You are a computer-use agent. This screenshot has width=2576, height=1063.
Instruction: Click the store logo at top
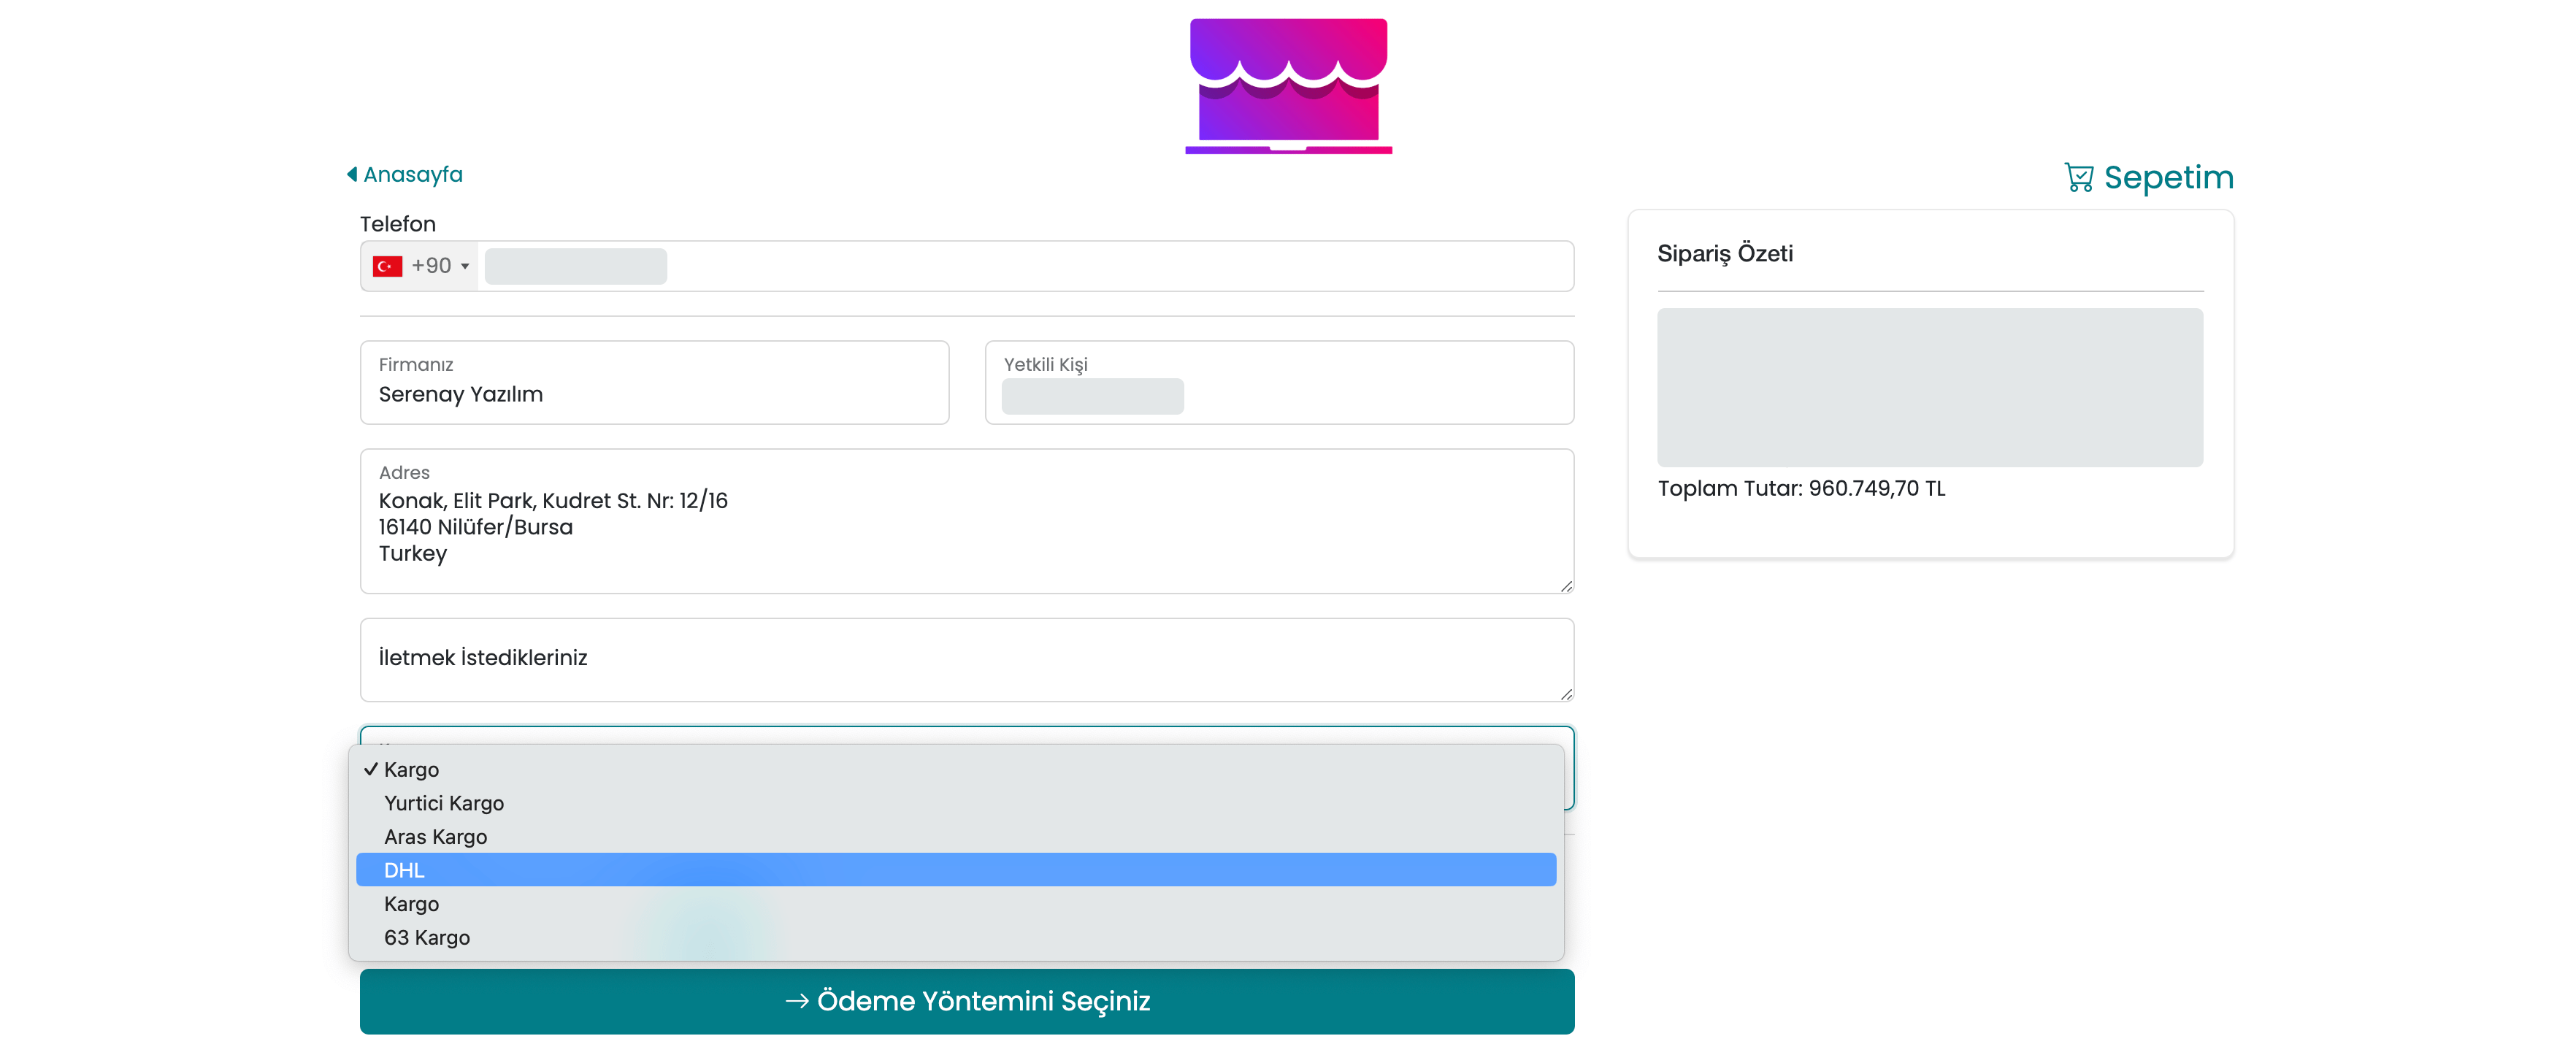pyautogui.click(x=1288, y=86)
